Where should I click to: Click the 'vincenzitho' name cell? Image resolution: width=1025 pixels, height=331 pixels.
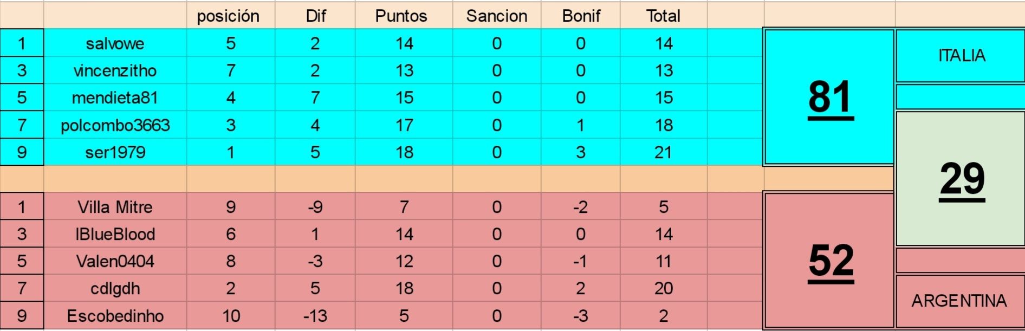click(x=115, y=70)
